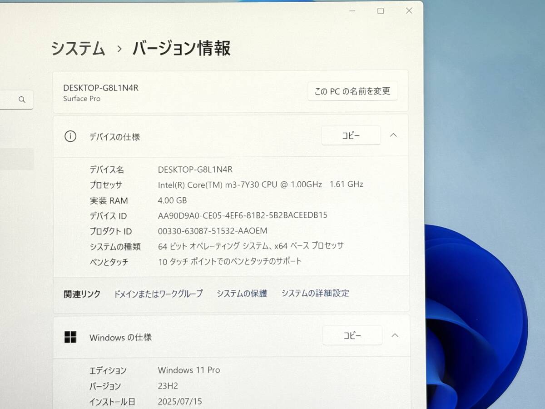Select the DESKTOP-G8L1N4R device name value

195,170
